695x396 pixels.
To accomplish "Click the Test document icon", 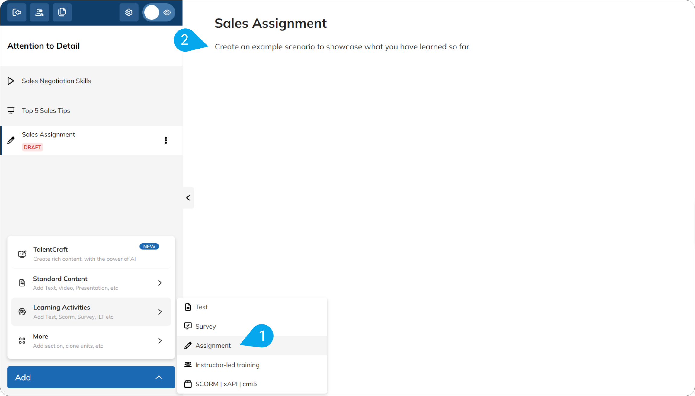I will click(188, 307).
